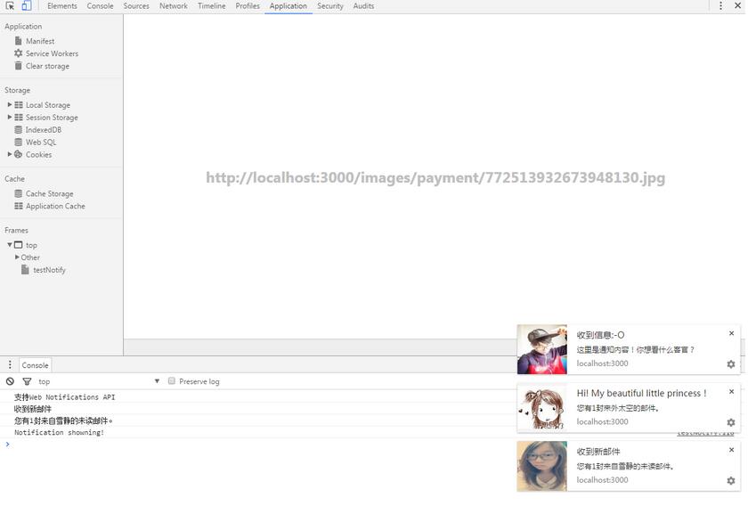Select the testNotify frame item

49,270
